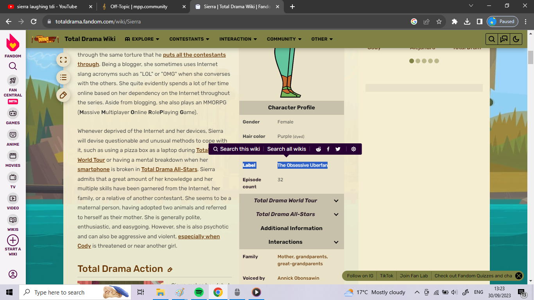Select last carousel pagination dot
Image resolution: width=534 pixels, height=300 pixels.
point(437,61)
